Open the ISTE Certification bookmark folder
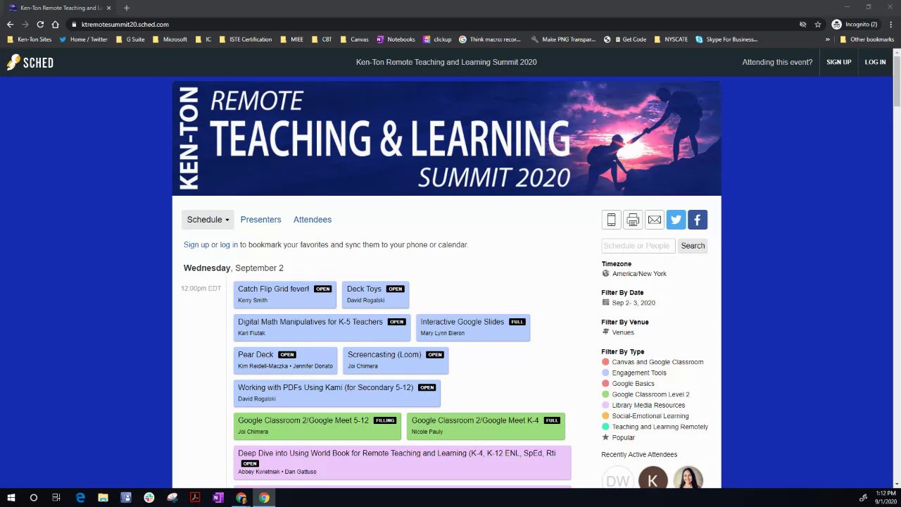 pos(246,39)
